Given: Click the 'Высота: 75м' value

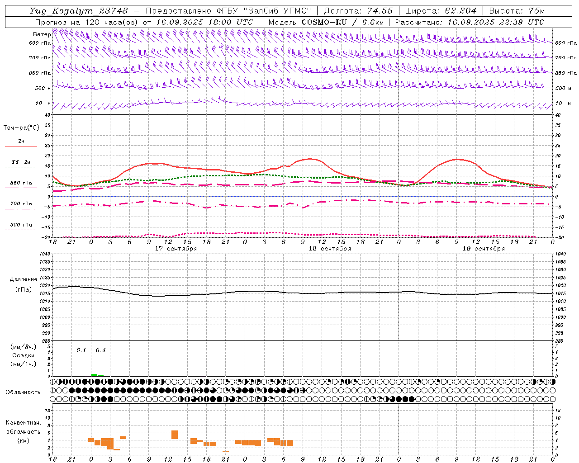Looking at the screenshot, I should pos(516,11).
